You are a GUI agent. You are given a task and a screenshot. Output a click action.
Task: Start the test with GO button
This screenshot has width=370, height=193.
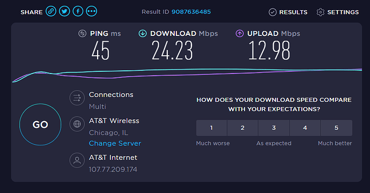click(x=40, y=124)
